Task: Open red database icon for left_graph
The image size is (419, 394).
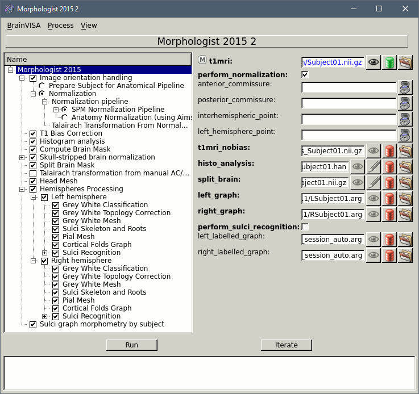Action: click(389, 199)
